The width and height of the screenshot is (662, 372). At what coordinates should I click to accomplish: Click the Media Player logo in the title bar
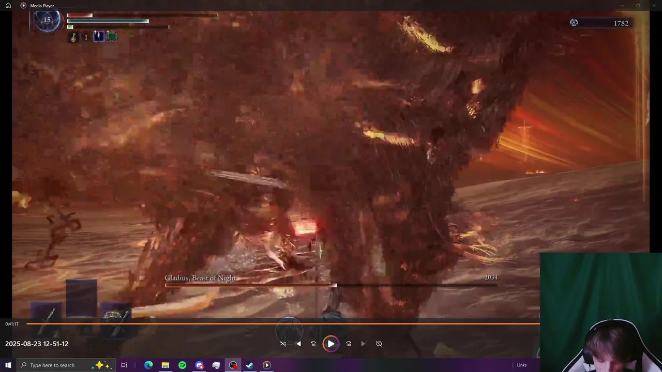[23, 6]
